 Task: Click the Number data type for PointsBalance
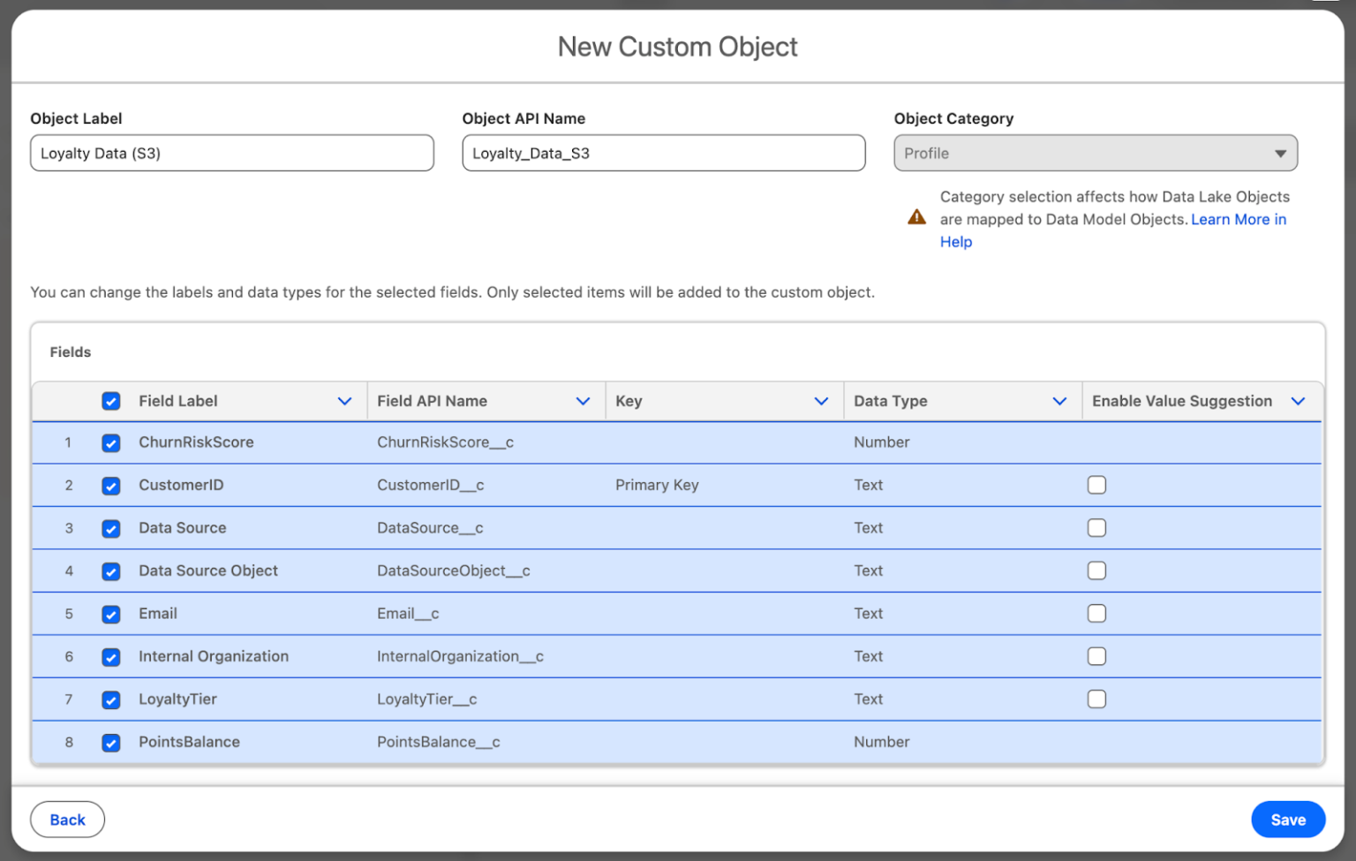(x=881, y=742)
